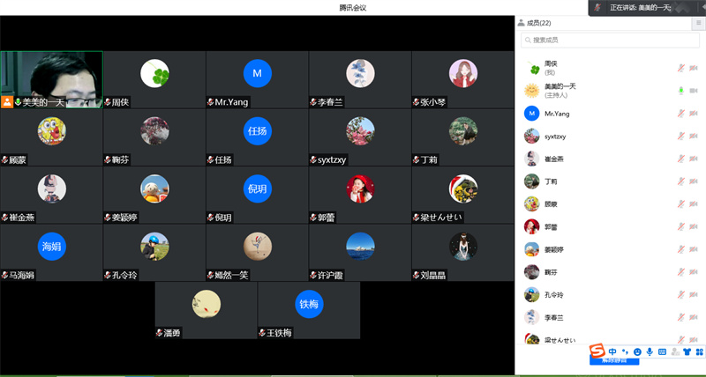Click the Sogou input method S logo

tap(597, 351)
